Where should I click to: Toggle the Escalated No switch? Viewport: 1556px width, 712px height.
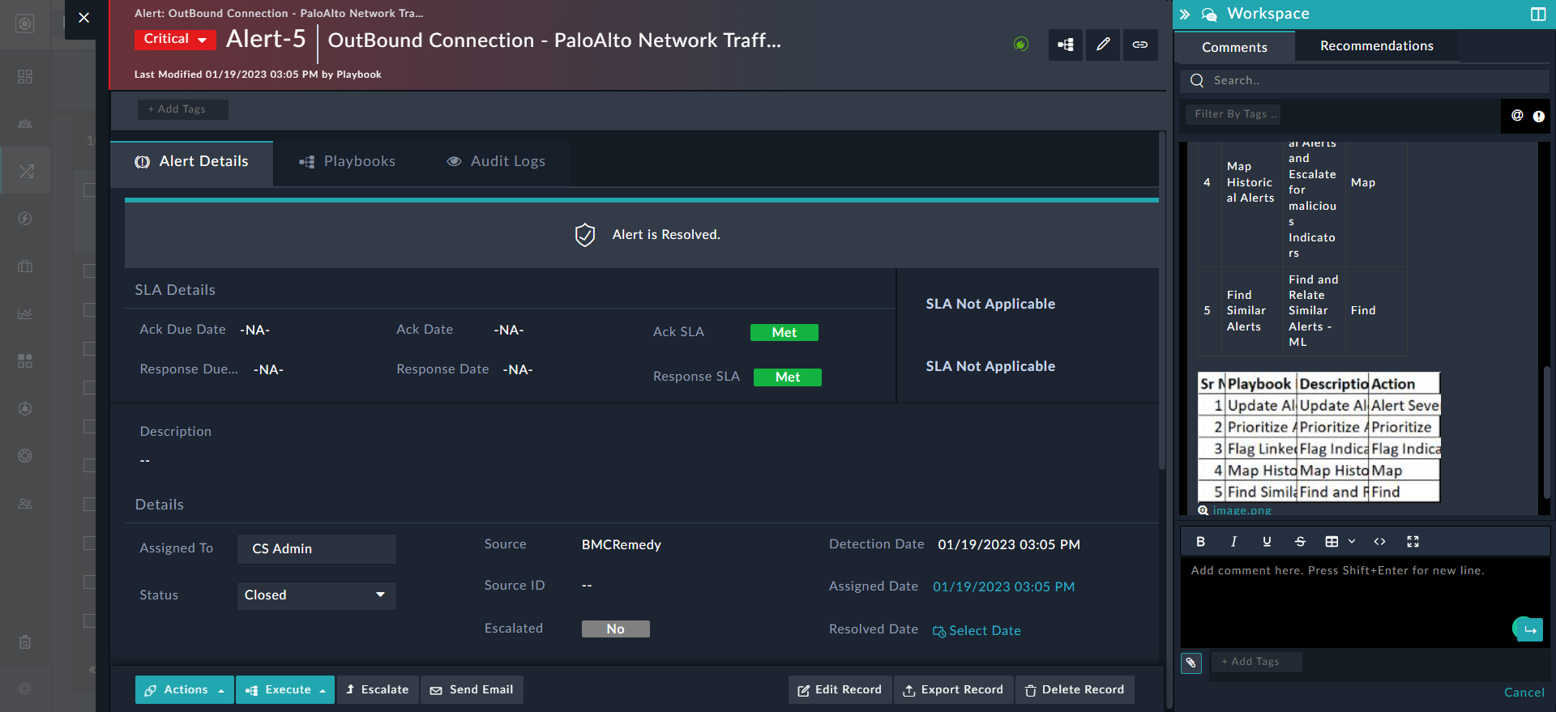coord(615,629)
